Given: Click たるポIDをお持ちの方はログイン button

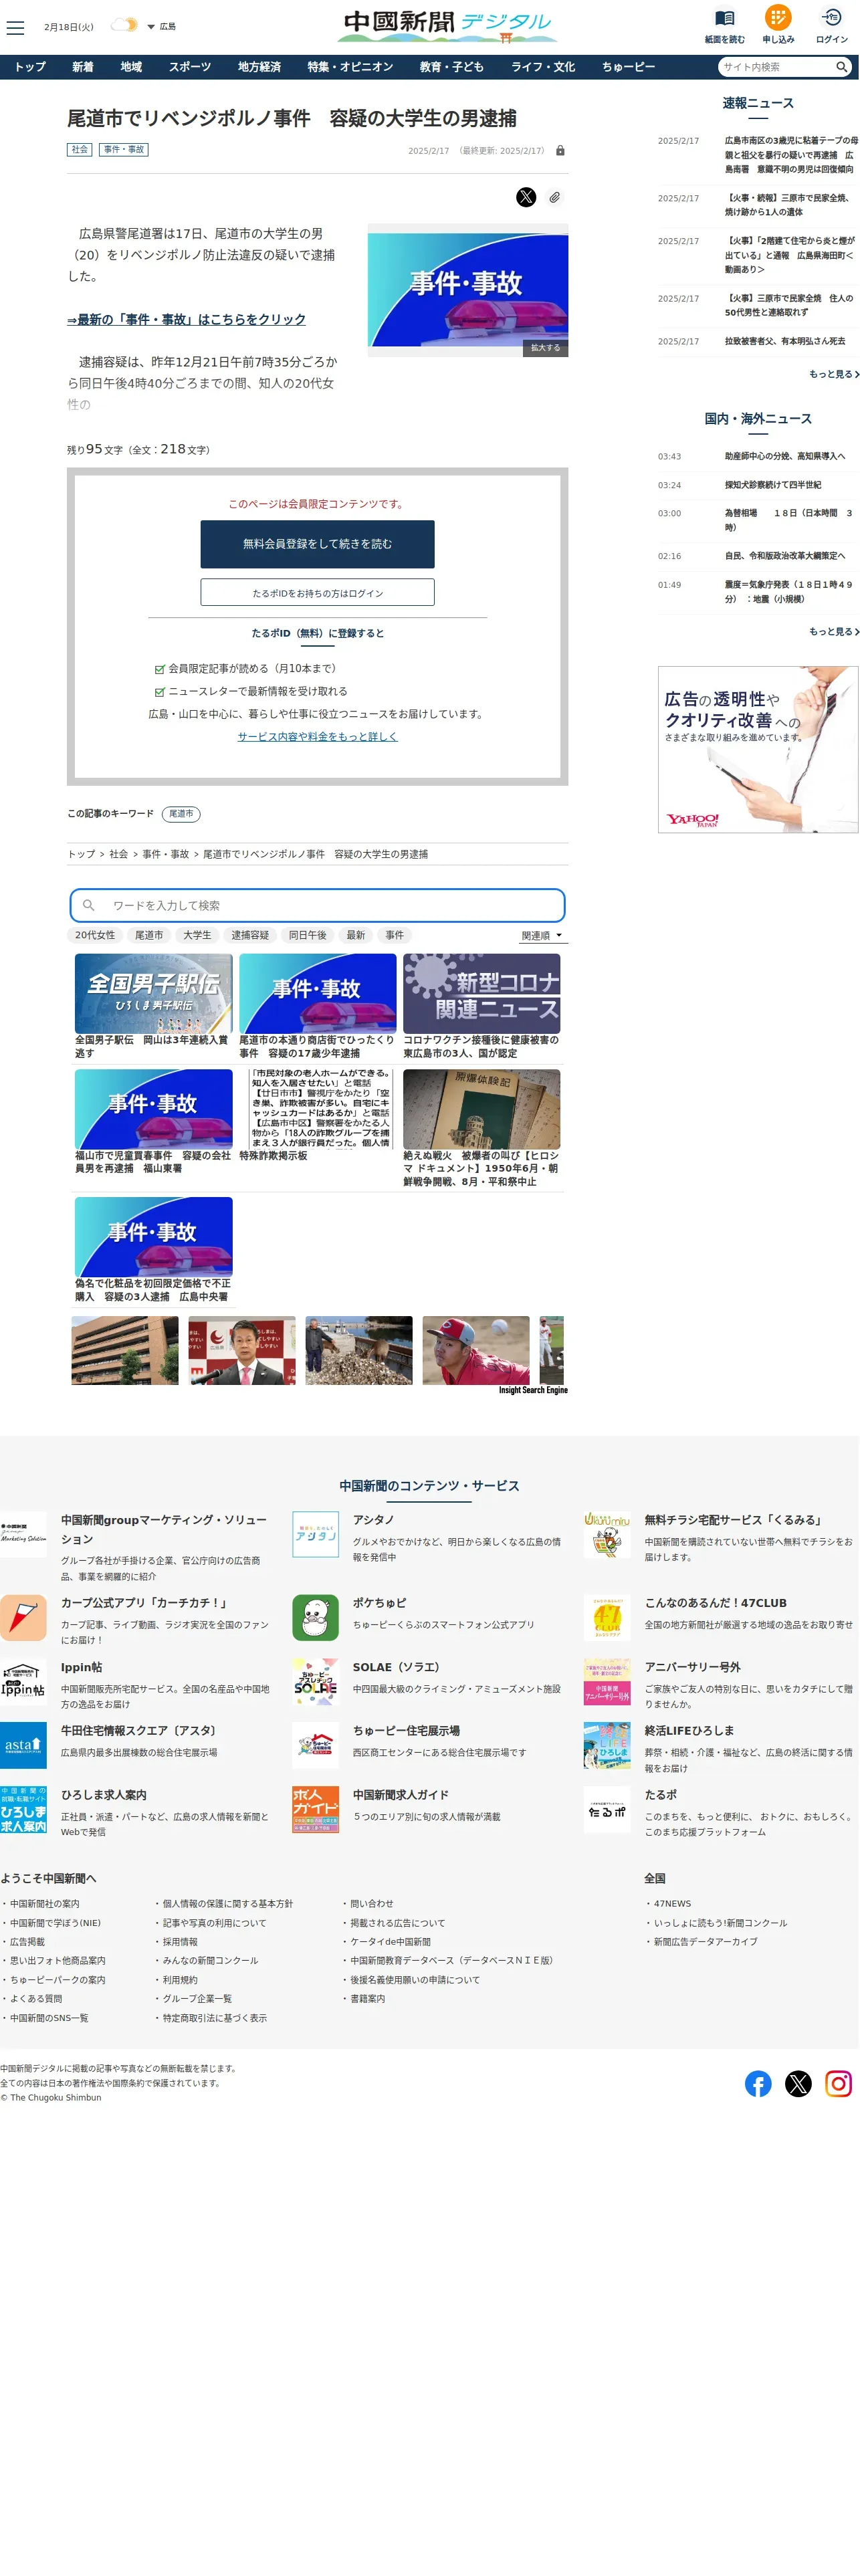Looking at the screenshot, I should click(x=317, y=593).
